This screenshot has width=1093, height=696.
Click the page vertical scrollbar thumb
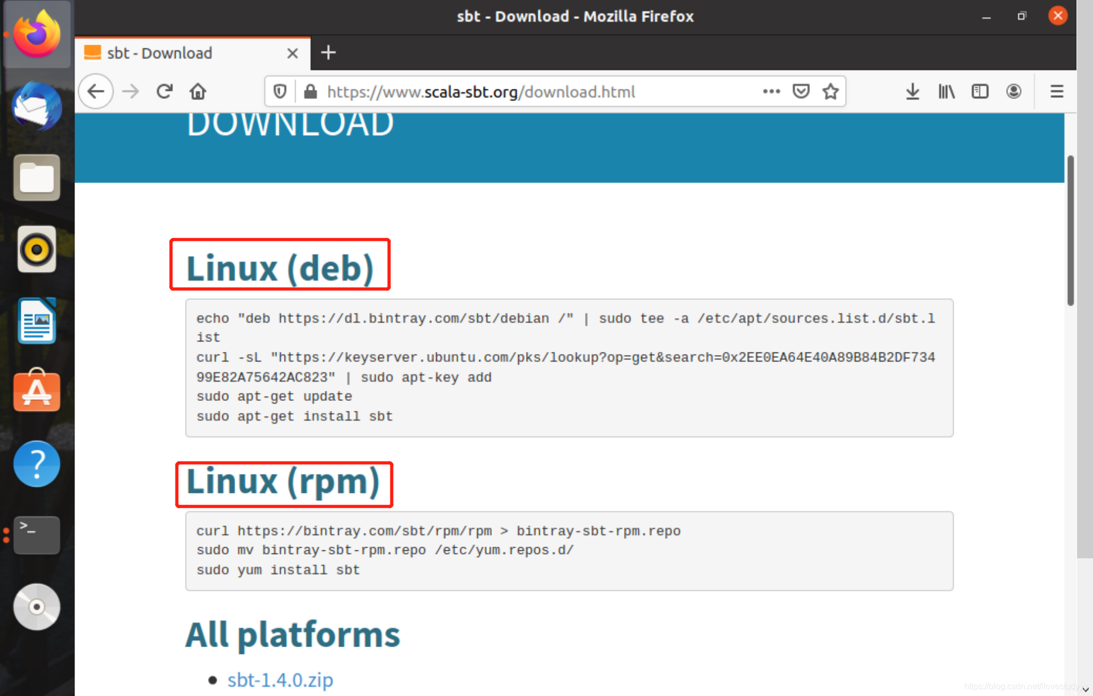pos(1070,231)
